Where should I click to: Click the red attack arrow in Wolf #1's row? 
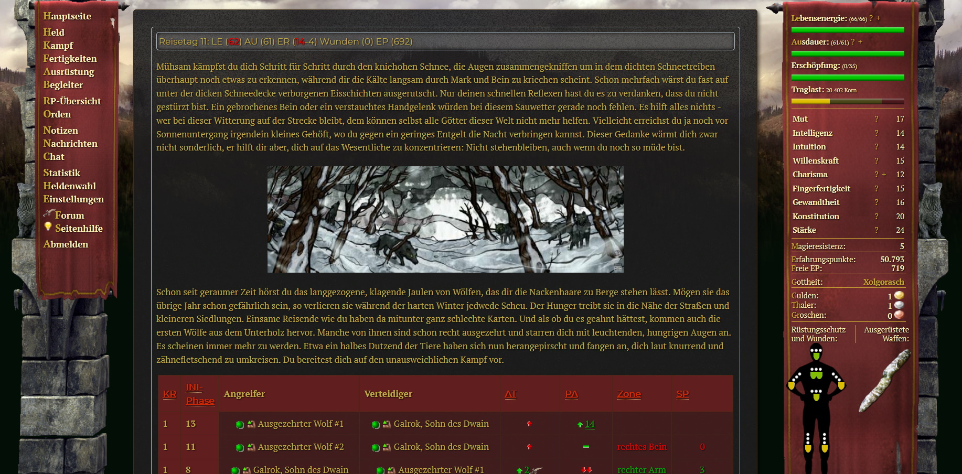529,424
